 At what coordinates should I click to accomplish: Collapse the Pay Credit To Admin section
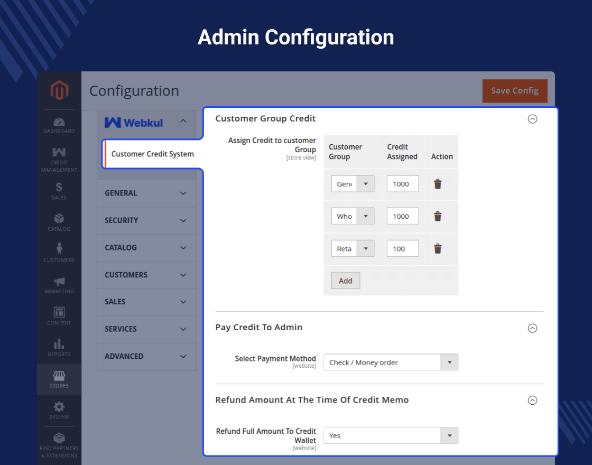[x=532, y=328]
